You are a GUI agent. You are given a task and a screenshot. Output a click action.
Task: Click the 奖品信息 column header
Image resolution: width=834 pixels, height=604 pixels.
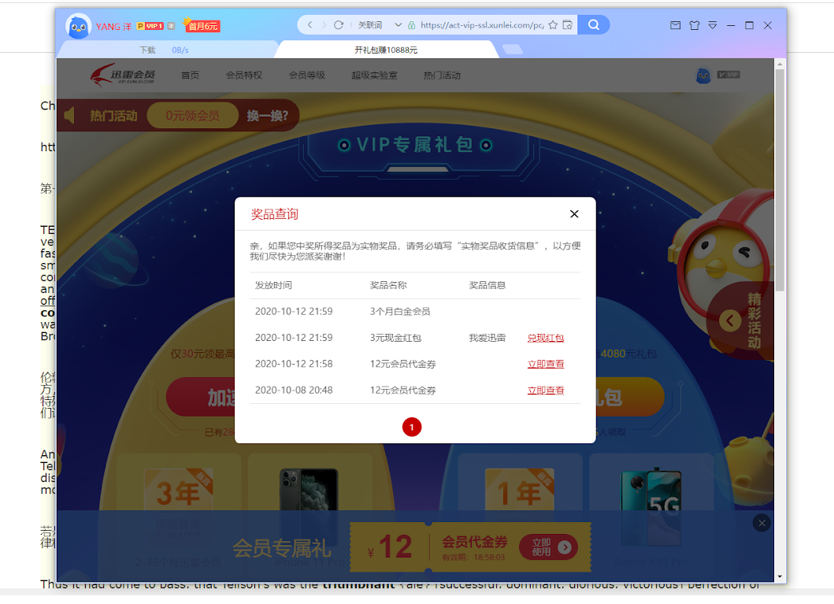[487, 286]
